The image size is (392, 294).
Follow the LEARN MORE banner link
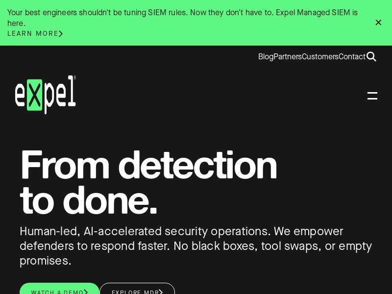coord(33,34)
